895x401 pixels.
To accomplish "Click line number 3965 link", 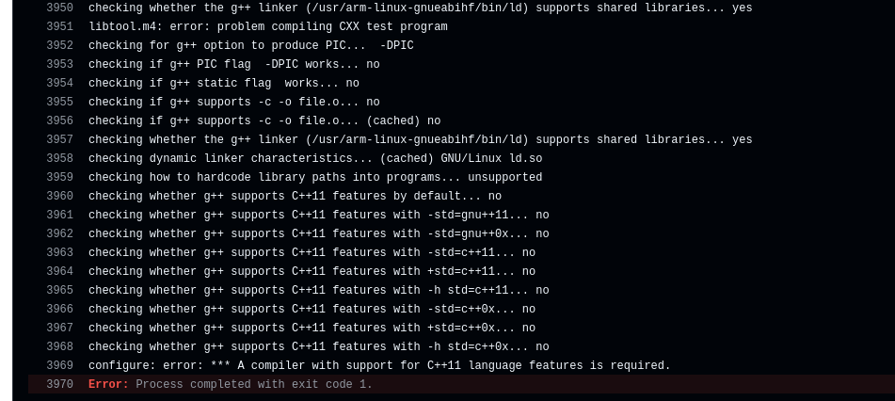I will 59,290.
